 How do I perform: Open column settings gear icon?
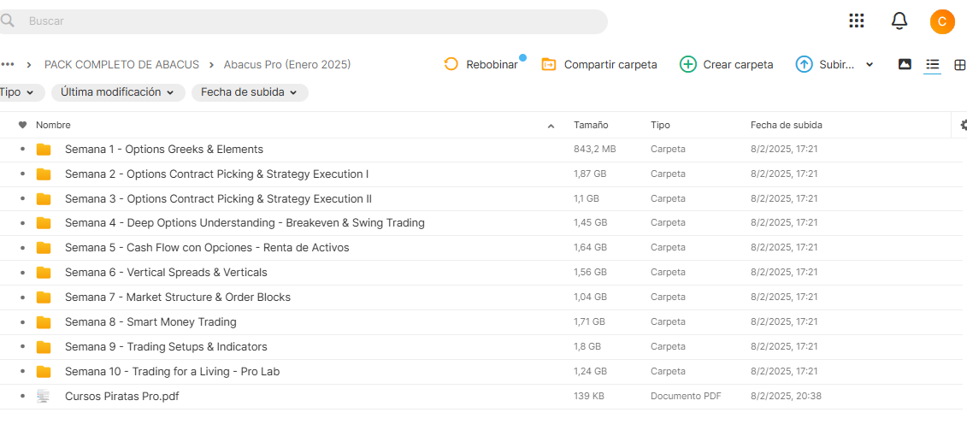pyautogui.click(x=963, y=125)
